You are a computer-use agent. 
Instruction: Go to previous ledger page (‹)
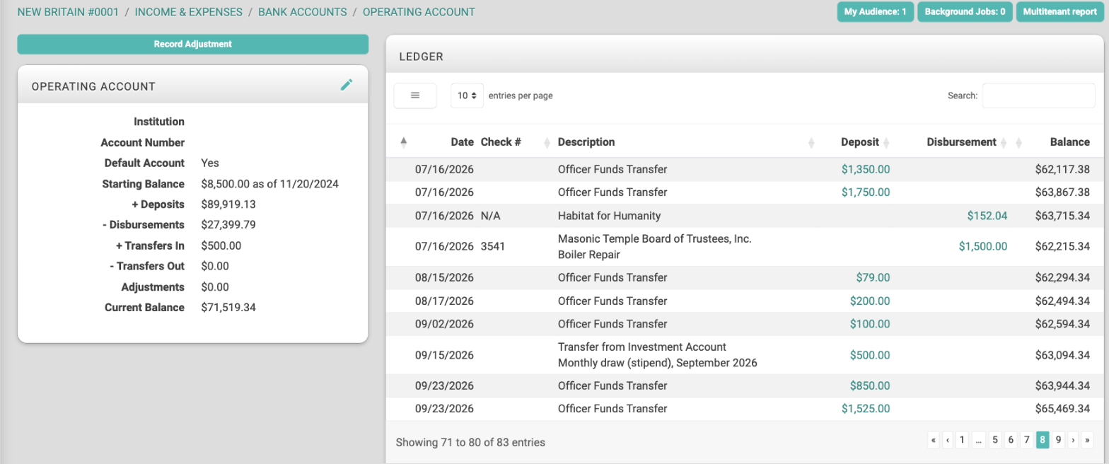pyautogui.click(x=947, y=440)
